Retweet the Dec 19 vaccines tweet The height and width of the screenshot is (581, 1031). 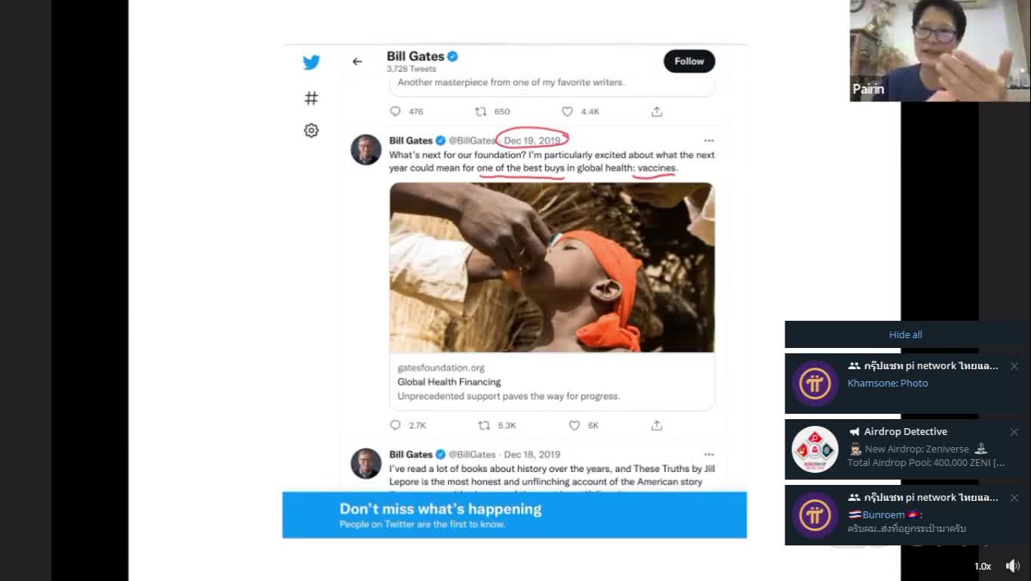click(485, 425)
